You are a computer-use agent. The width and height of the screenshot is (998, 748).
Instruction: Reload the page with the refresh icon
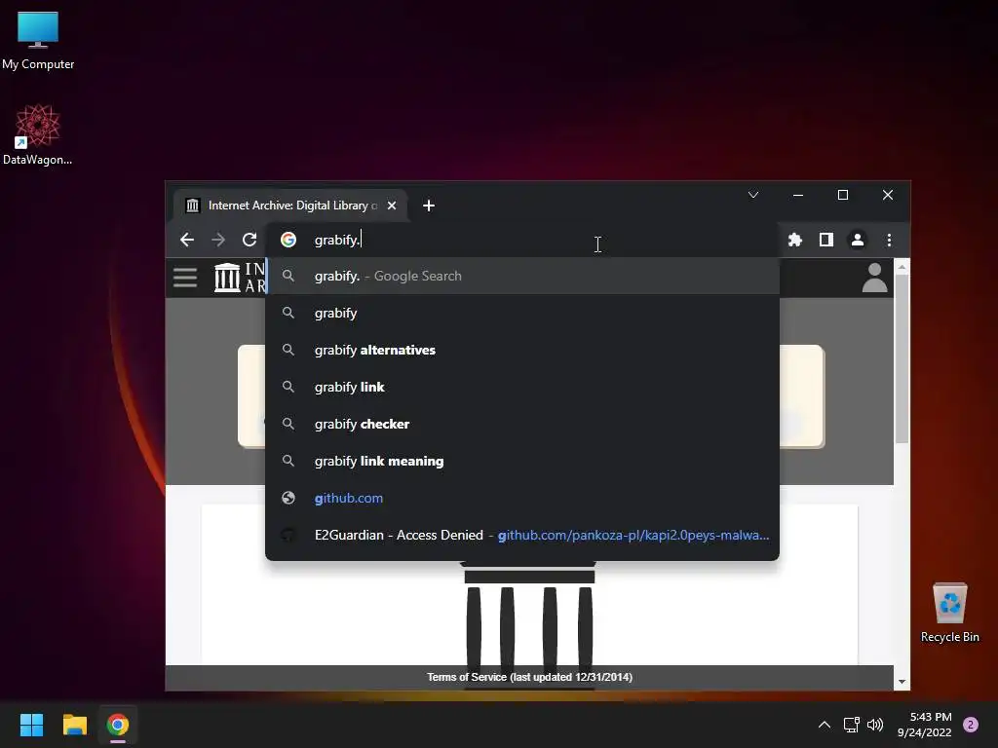249,240
